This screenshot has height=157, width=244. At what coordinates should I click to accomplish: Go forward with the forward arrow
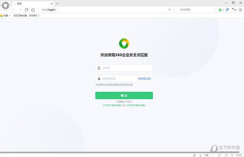(x=20, y=10)
